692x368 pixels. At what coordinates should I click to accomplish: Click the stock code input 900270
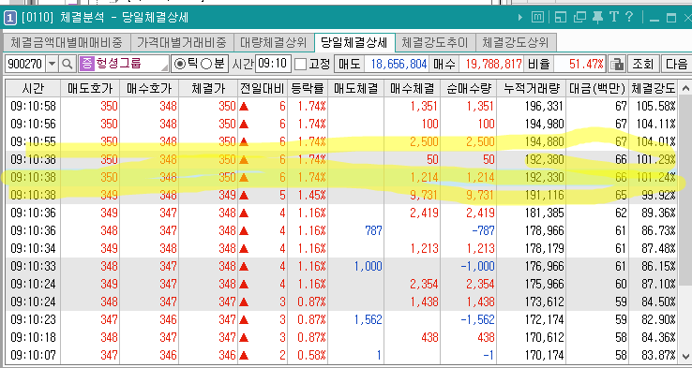pos(25,65)
